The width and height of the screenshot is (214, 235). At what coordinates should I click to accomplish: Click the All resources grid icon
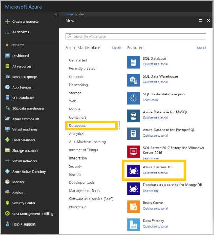[7, 66]
